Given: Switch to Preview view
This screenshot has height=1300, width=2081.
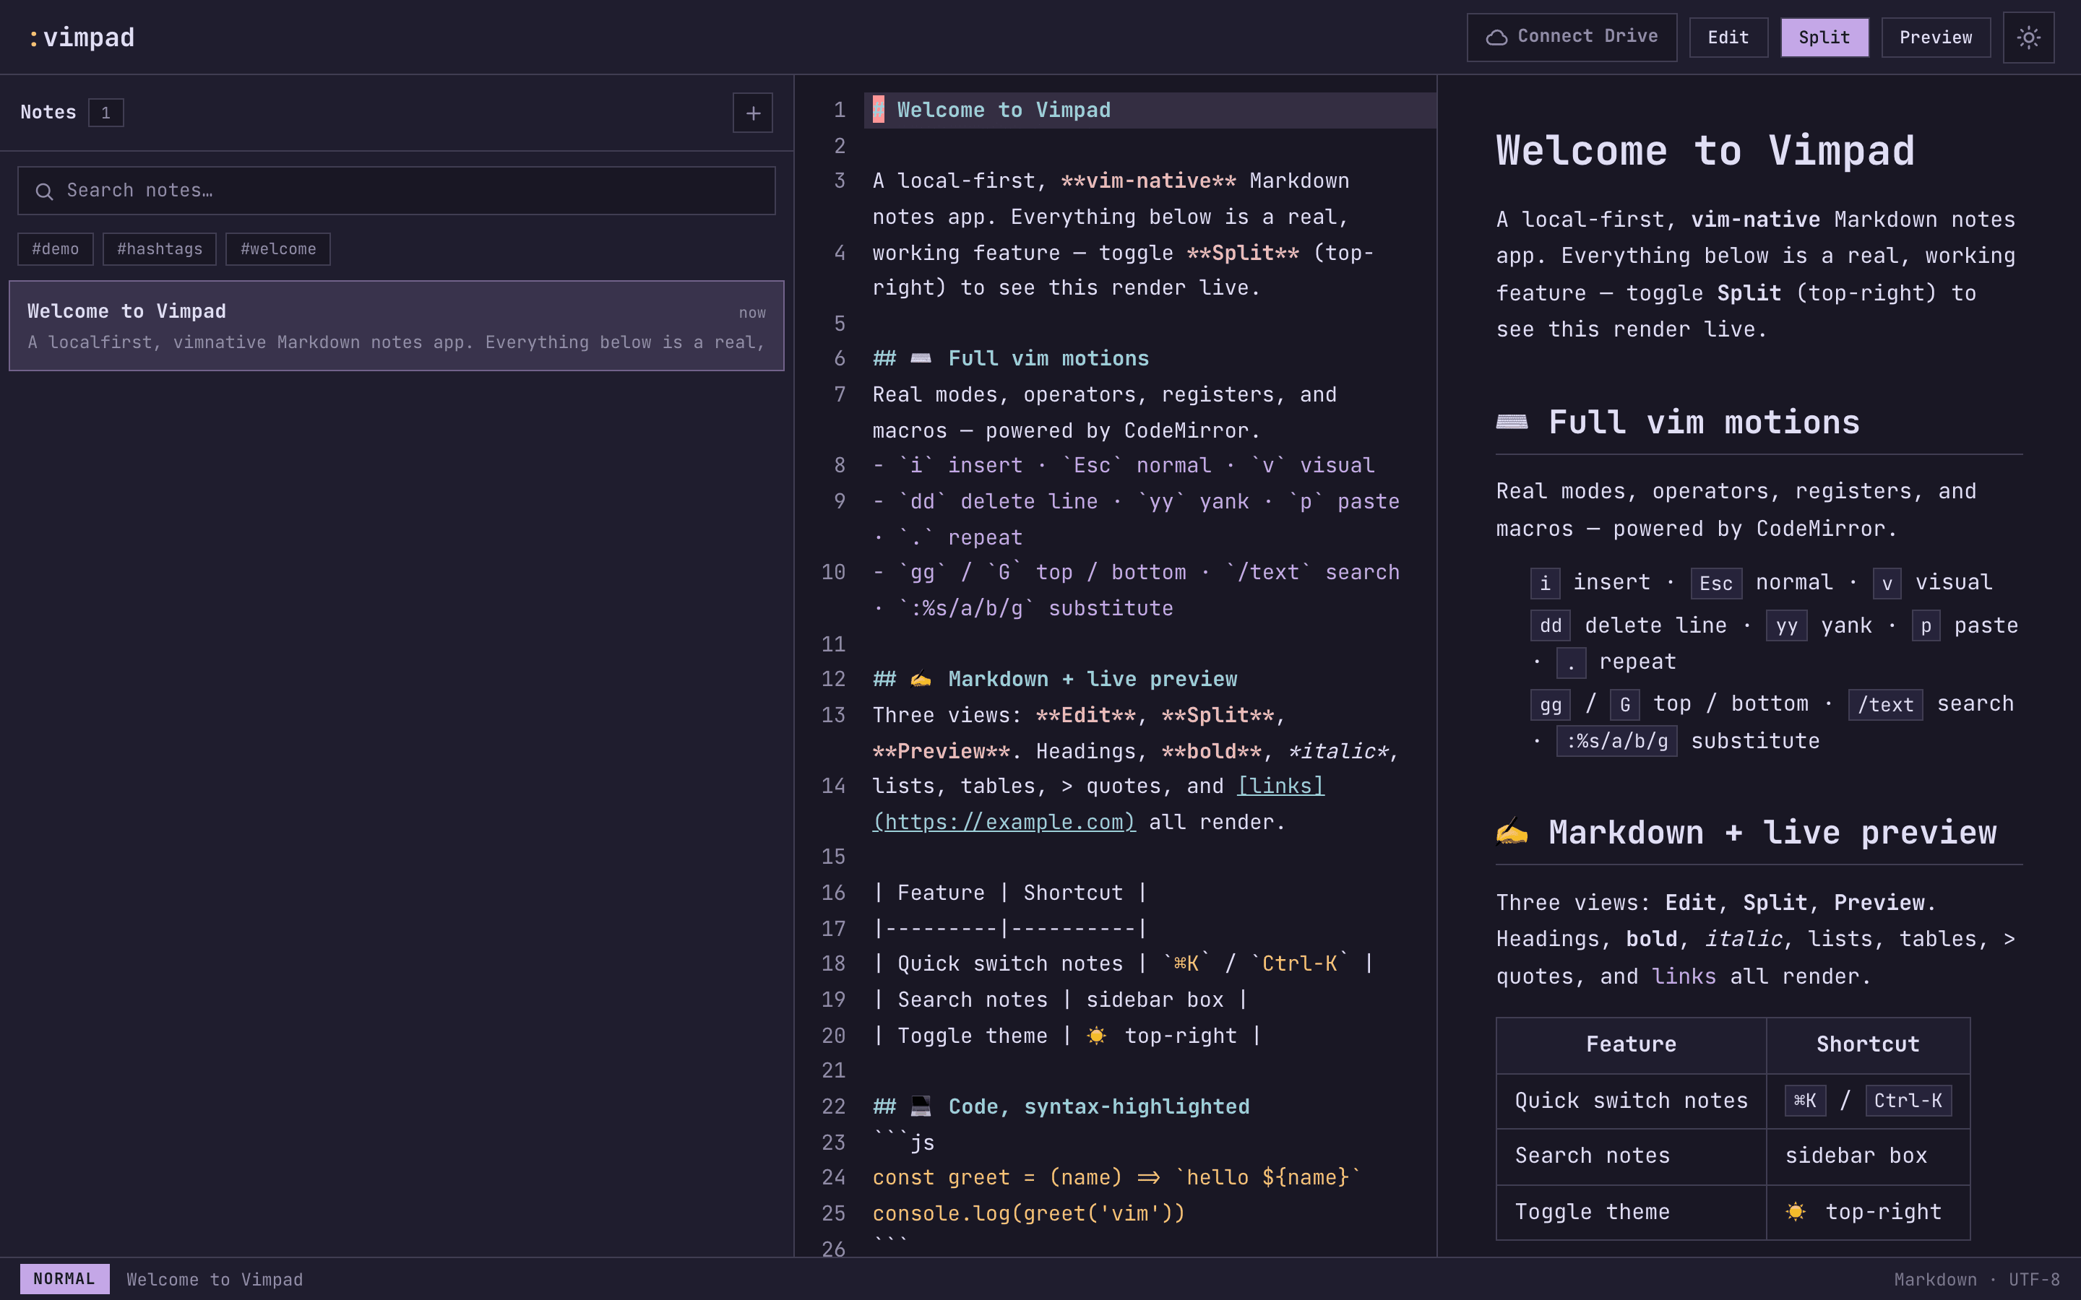Looking at the screenshot, I should pyautogui.click(x=1936, y=38).
